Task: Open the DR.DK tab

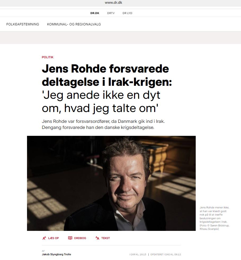Action: [x=95, y=13]
